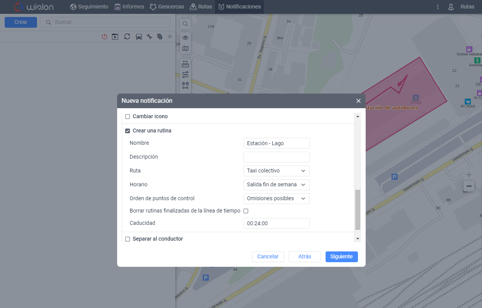Screen dimensions: 482x308
Task: Click the bus icon in the panel toolbar
Action: pyautogui.click(x=139, y=37)
